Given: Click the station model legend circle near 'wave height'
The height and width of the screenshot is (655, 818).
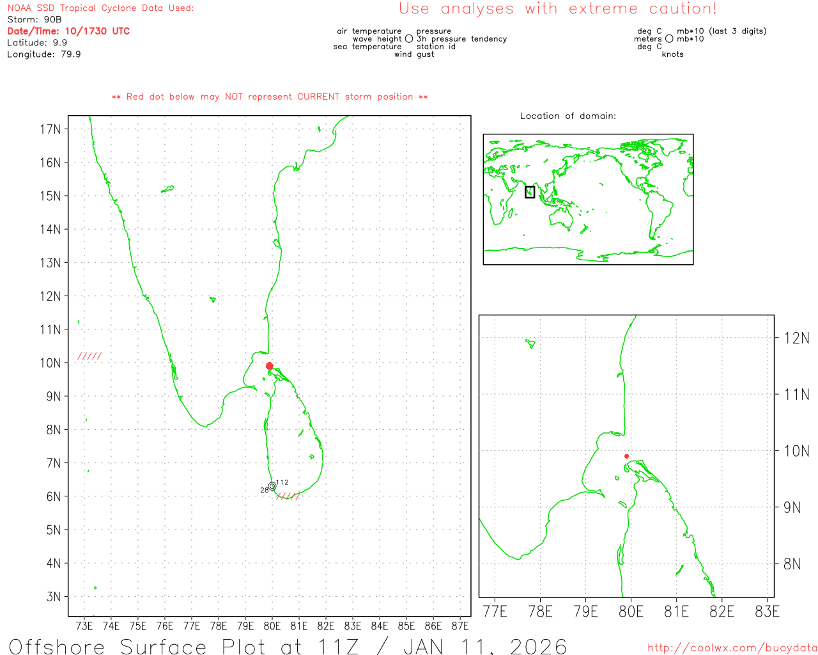Looking at the screenshot, I should coord(409,39).
